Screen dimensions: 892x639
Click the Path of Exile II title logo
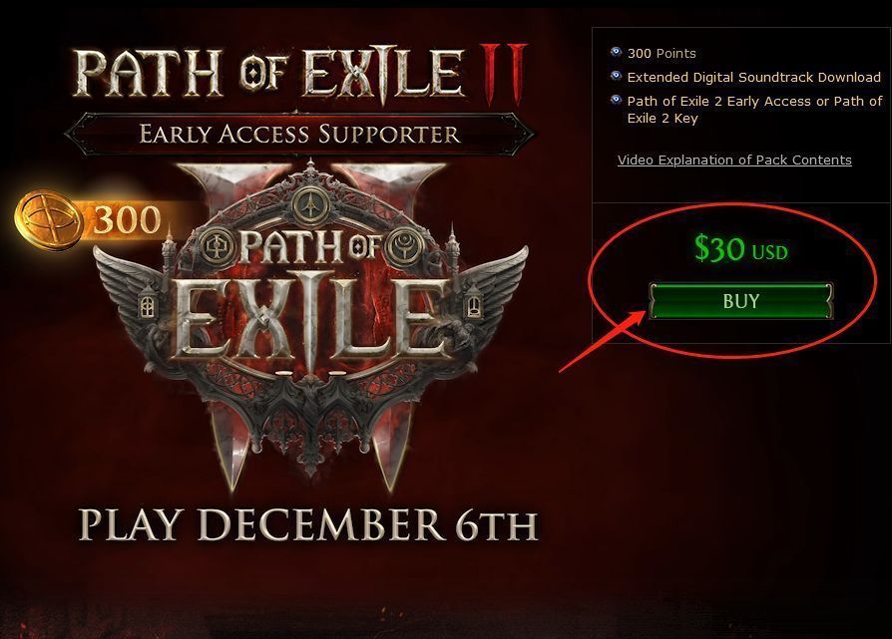point(300,74)
